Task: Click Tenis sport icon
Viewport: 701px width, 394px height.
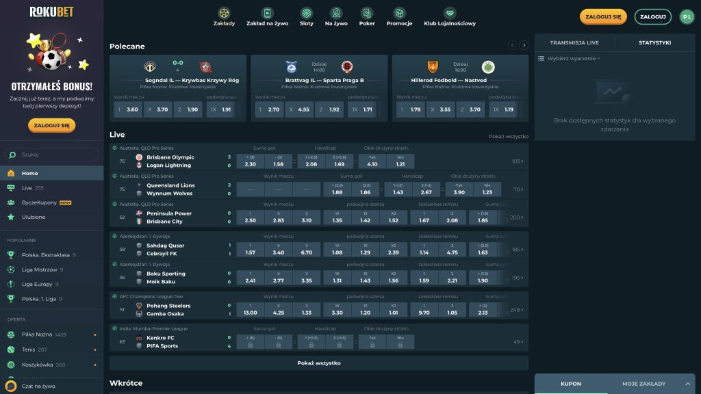Action: [11, 350]
